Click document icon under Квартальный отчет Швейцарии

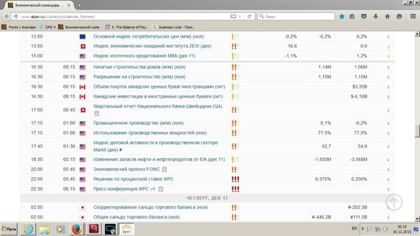coord(96,113)
